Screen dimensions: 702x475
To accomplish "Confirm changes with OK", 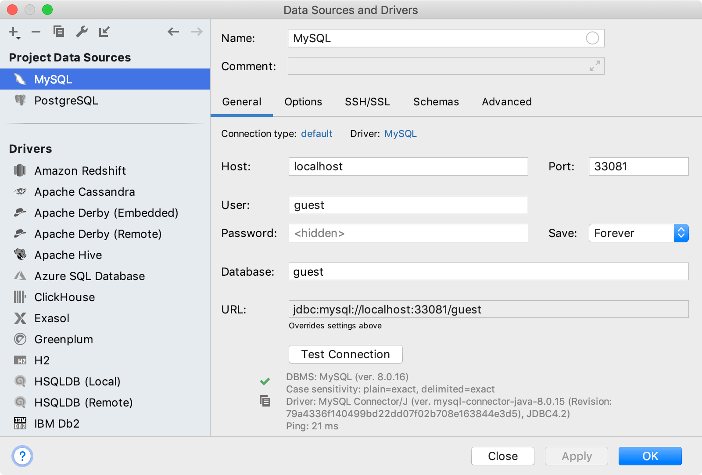I will (650, 456).
